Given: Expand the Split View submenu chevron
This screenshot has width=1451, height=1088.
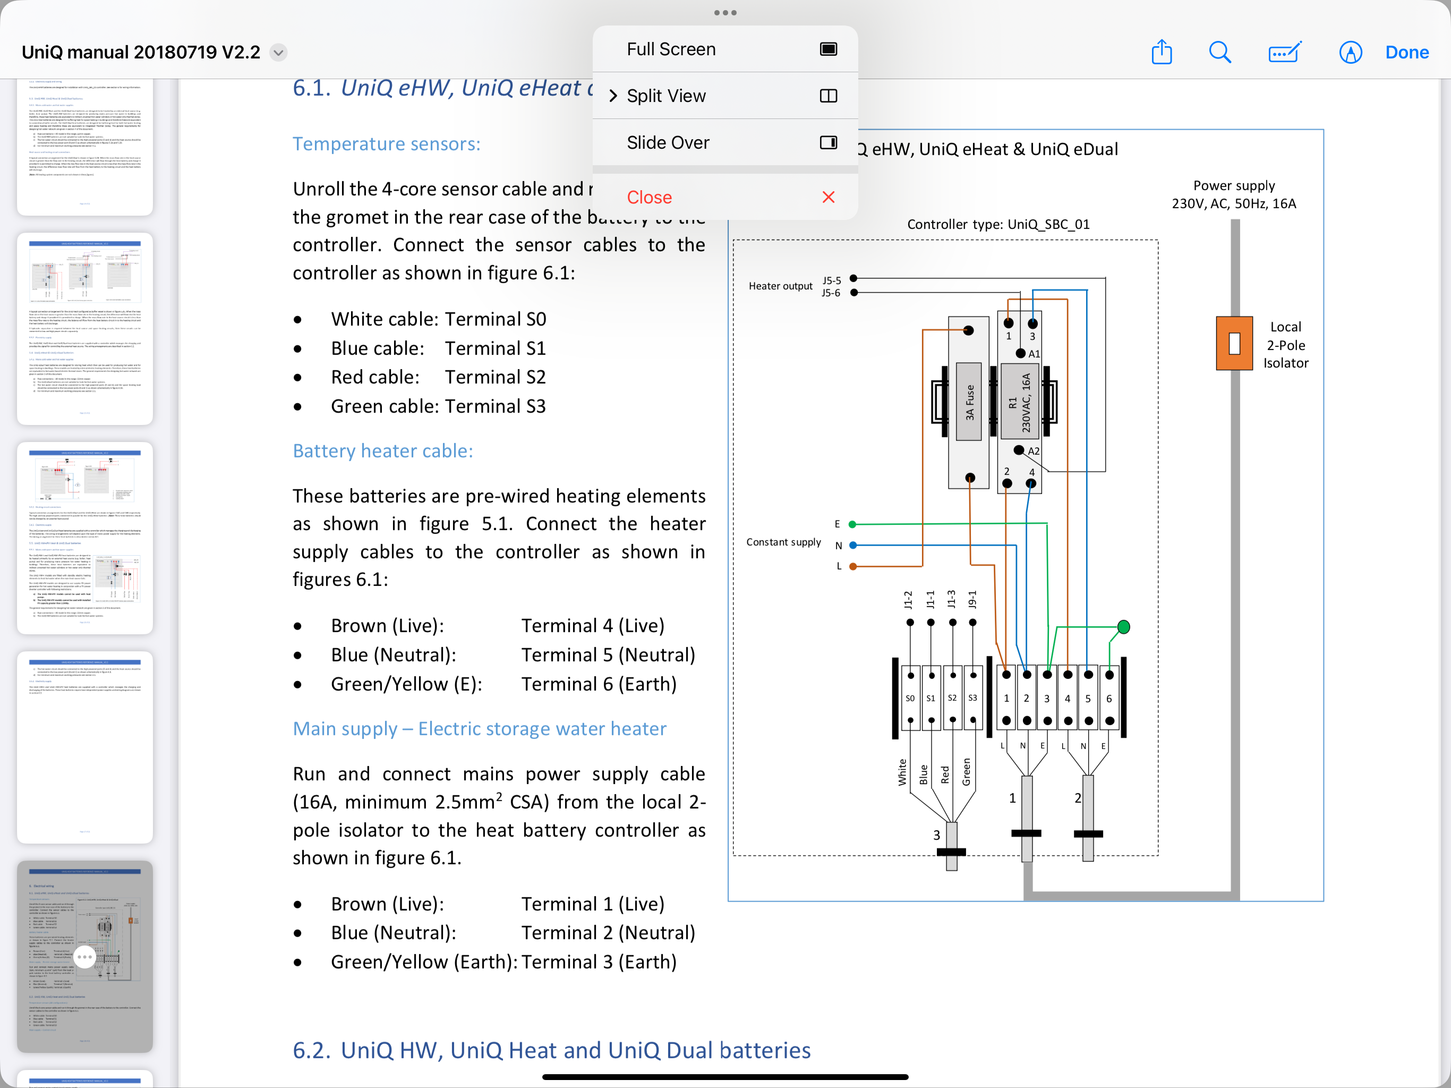Looking at the screenshot, I should coord(613,96).
